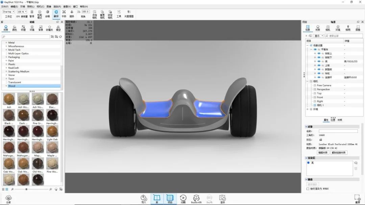Screen dimensions: 365x205
Task: Open the workspace dropdown showing Startup
Action: pyautogui.click(x=9, y=11)
